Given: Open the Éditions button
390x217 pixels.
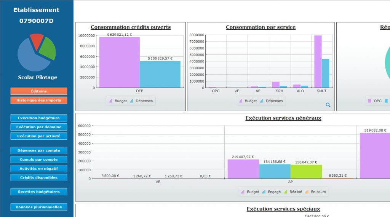Looking at the screenshot, I should point(39,91).
